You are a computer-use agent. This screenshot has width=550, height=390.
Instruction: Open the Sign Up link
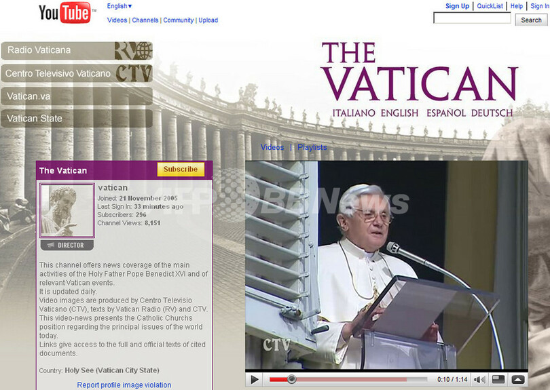tap(457, 6)
